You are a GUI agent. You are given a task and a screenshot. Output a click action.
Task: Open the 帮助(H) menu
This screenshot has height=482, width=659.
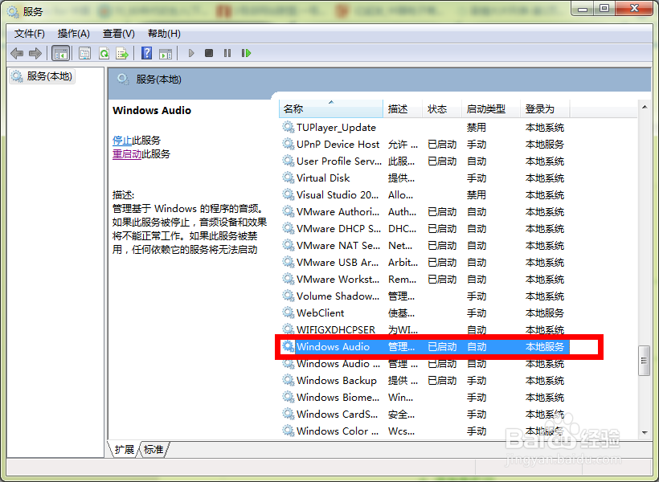coord(164,34)
